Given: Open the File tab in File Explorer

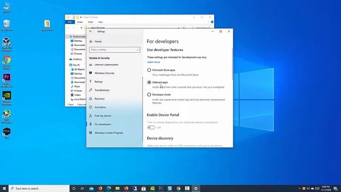Looking at the screenshot, I should coord(70,22).
